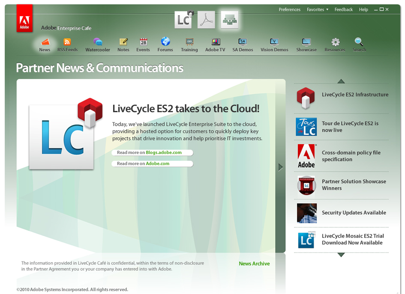
Task: Click Read more on Blogs.adobe.com
Action: tap(153, 153)
